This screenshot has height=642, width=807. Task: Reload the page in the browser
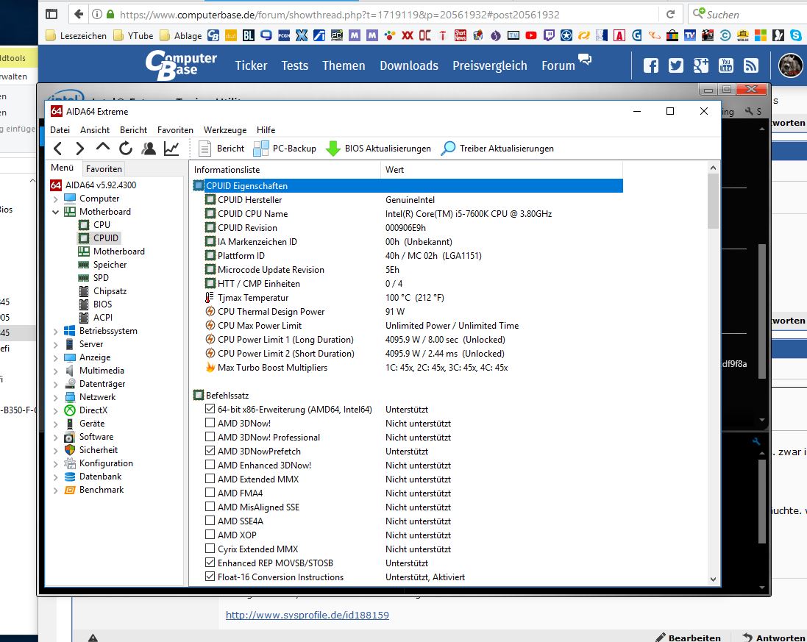pyautogui.click(x=670, y=15)
